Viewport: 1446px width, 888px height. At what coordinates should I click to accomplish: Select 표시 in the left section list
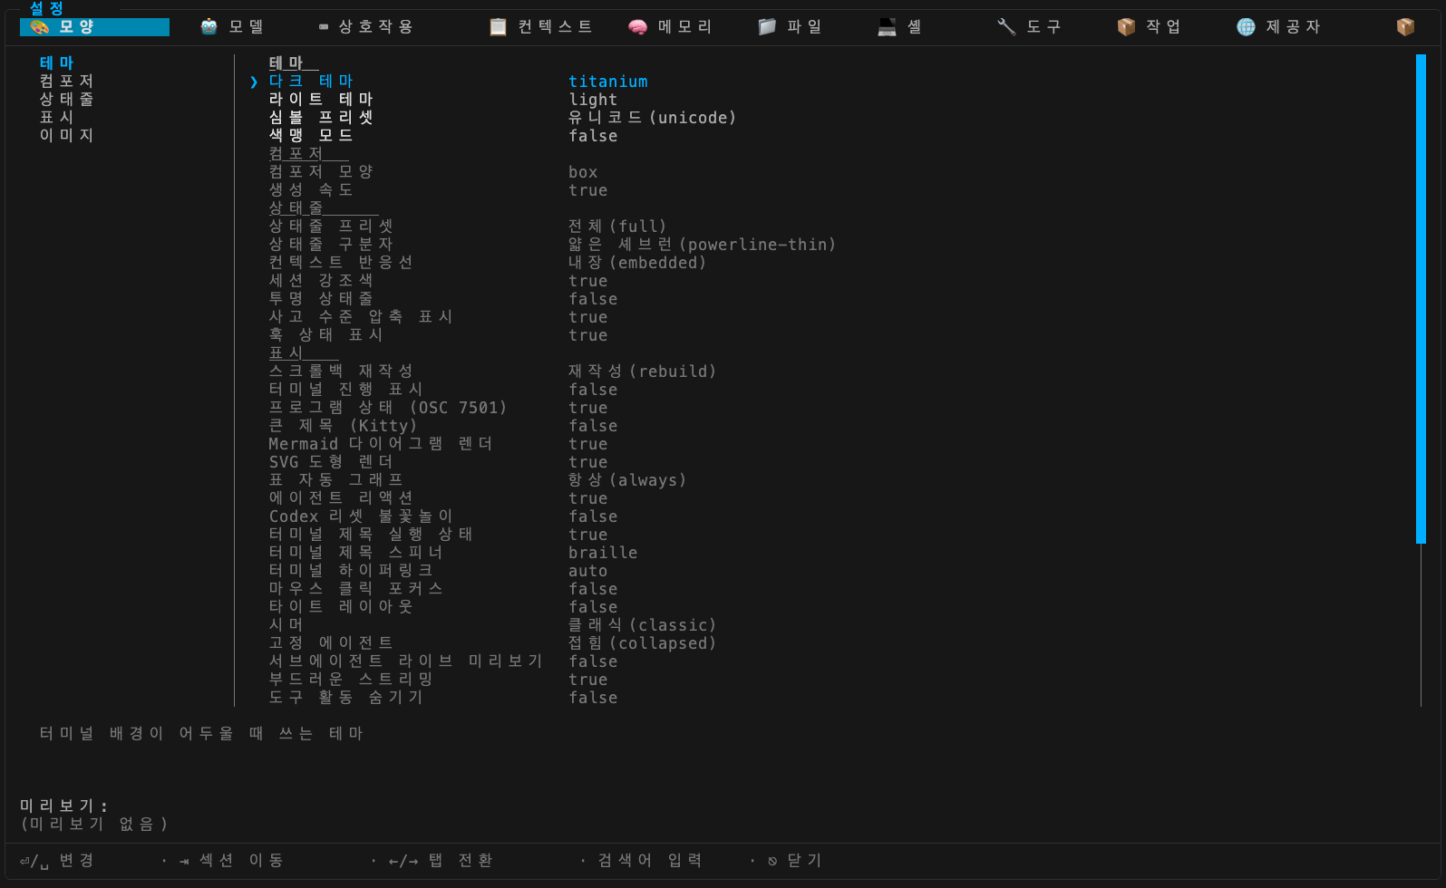pos(56,117)
